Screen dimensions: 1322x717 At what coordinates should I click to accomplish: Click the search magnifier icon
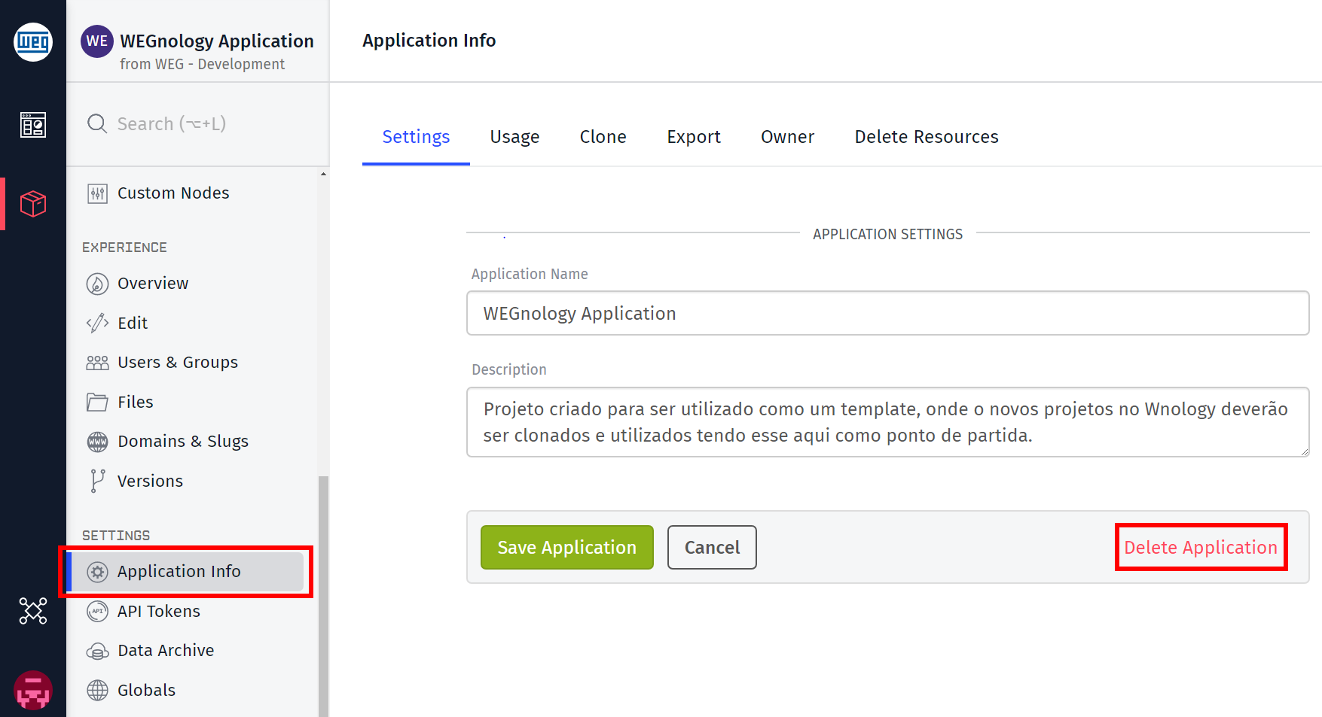pos(97,123)
